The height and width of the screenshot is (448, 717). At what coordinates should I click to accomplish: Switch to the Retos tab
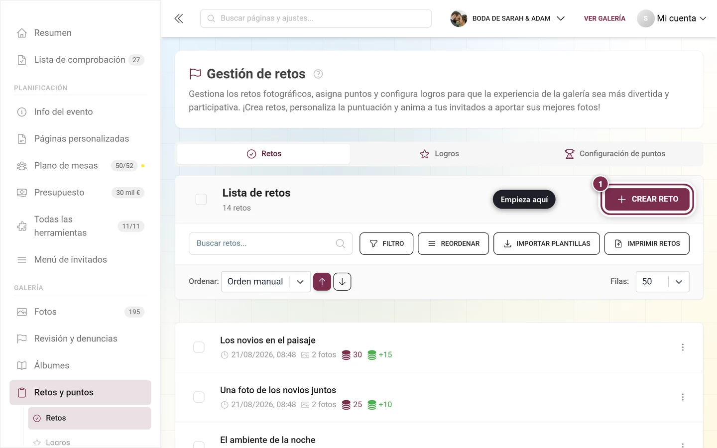[x=264, y=154]
